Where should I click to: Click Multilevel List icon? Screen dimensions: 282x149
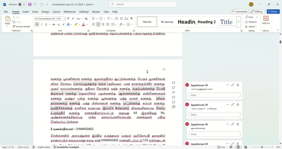click(109, 19)
